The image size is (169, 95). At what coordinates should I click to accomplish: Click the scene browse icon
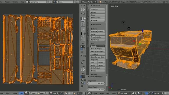[55, 2]
